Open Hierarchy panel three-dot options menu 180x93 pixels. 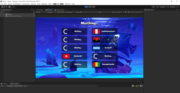tap(34, 10)
